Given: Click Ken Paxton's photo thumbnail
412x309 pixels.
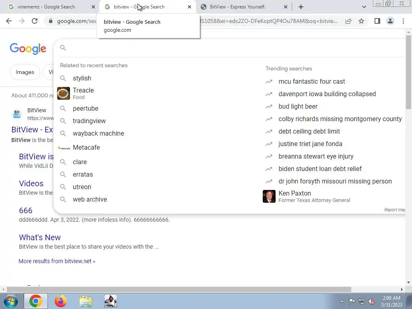Looking at the screenshot, I should coord(269,196).
